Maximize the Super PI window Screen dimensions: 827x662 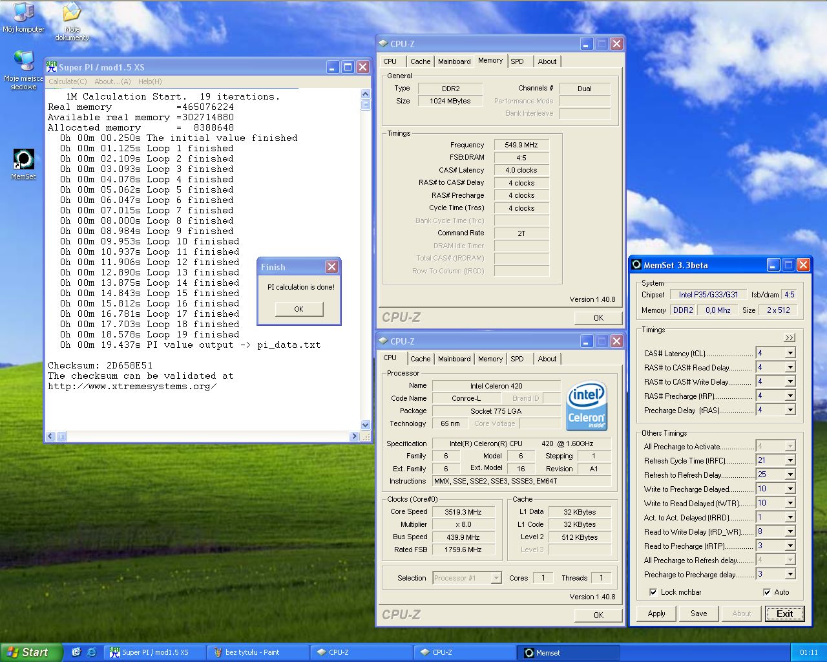click(x=348, y=67)
